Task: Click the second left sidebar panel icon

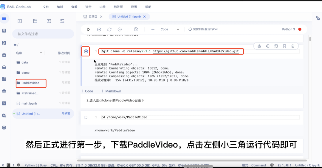Action: pos(4,31)
